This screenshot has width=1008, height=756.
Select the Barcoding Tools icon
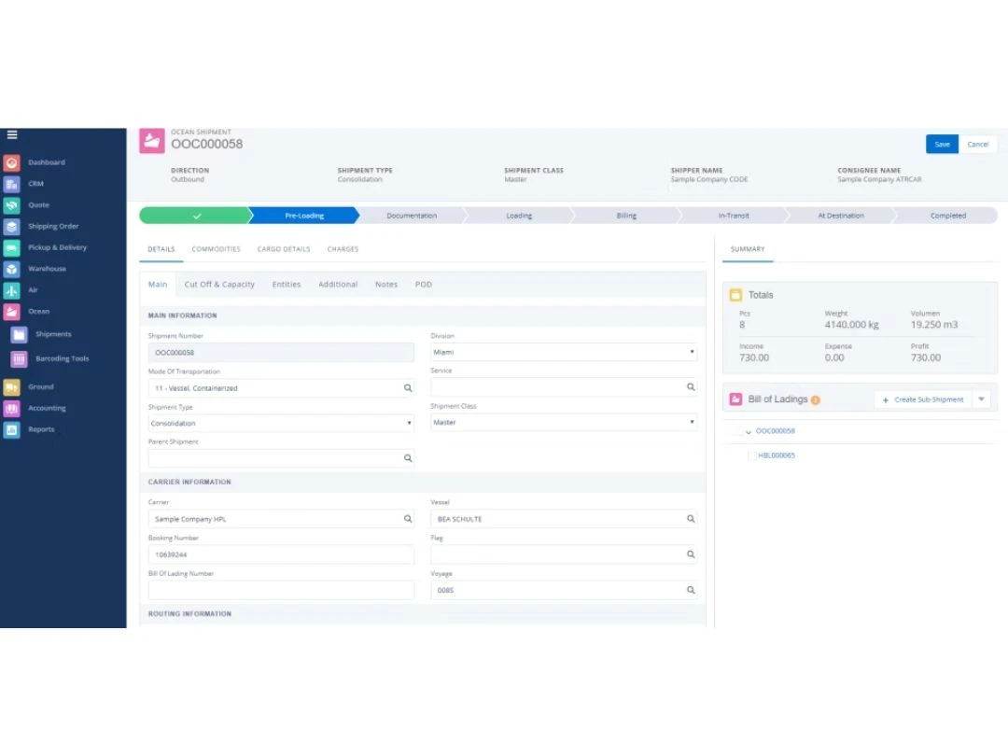click(19, 358)
